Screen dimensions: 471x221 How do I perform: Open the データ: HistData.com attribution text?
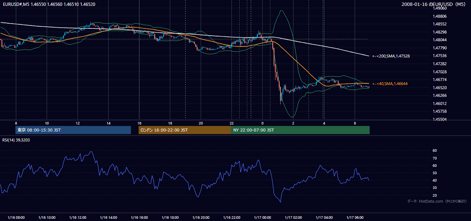click(437, 201)
